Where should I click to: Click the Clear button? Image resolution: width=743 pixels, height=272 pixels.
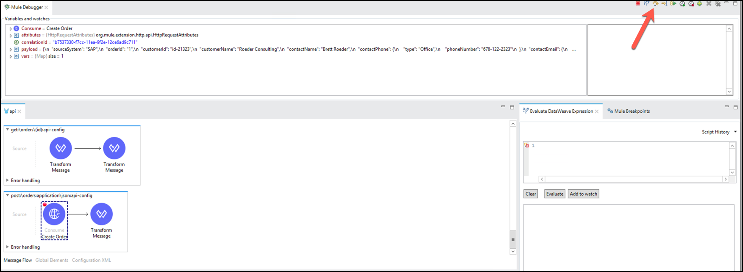(531, 194)
